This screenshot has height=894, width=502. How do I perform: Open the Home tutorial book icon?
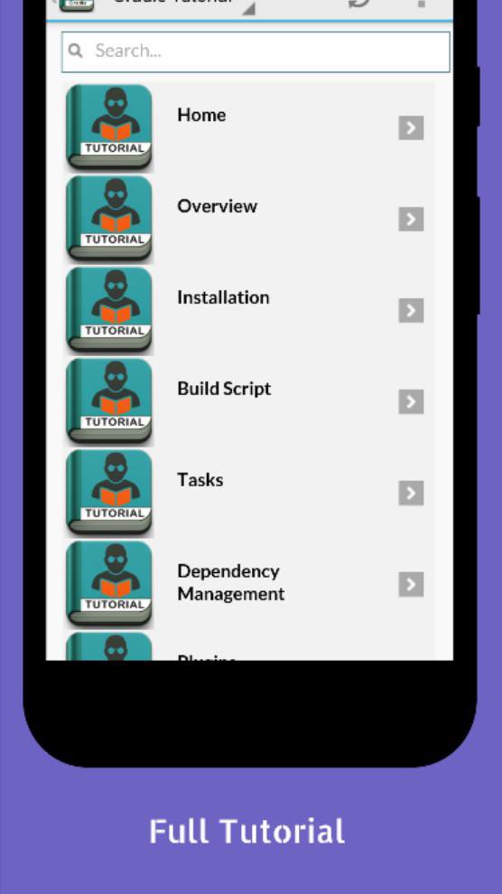point(109,127)
